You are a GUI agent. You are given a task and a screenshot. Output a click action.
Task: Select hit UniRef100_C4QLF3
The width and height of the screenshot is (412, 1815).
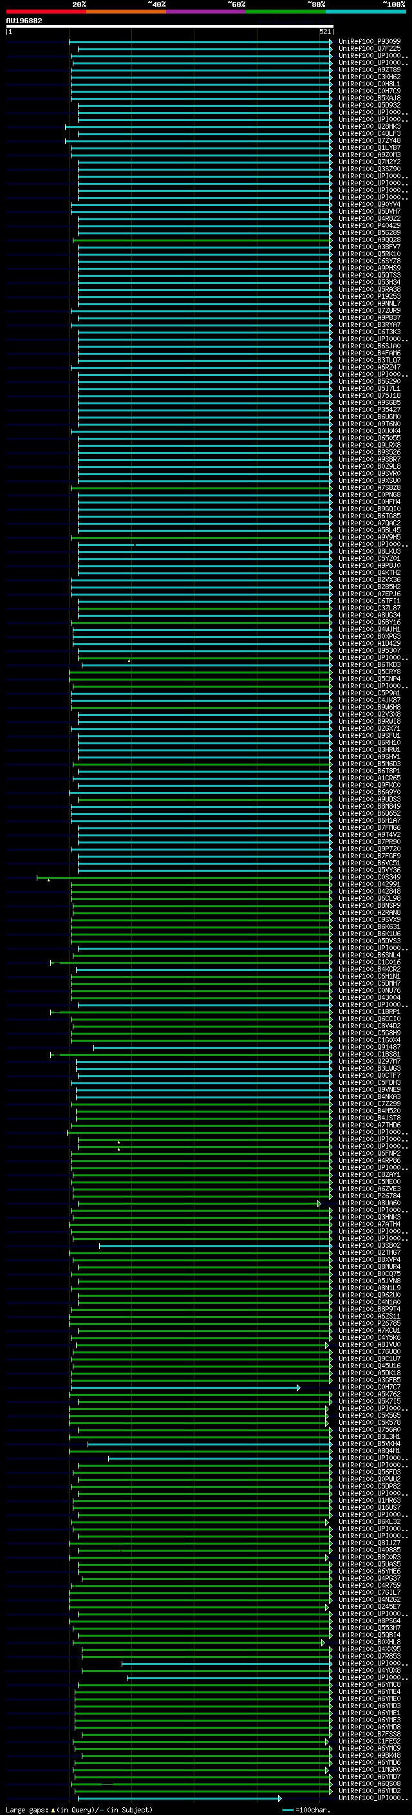tap(369, 134)
